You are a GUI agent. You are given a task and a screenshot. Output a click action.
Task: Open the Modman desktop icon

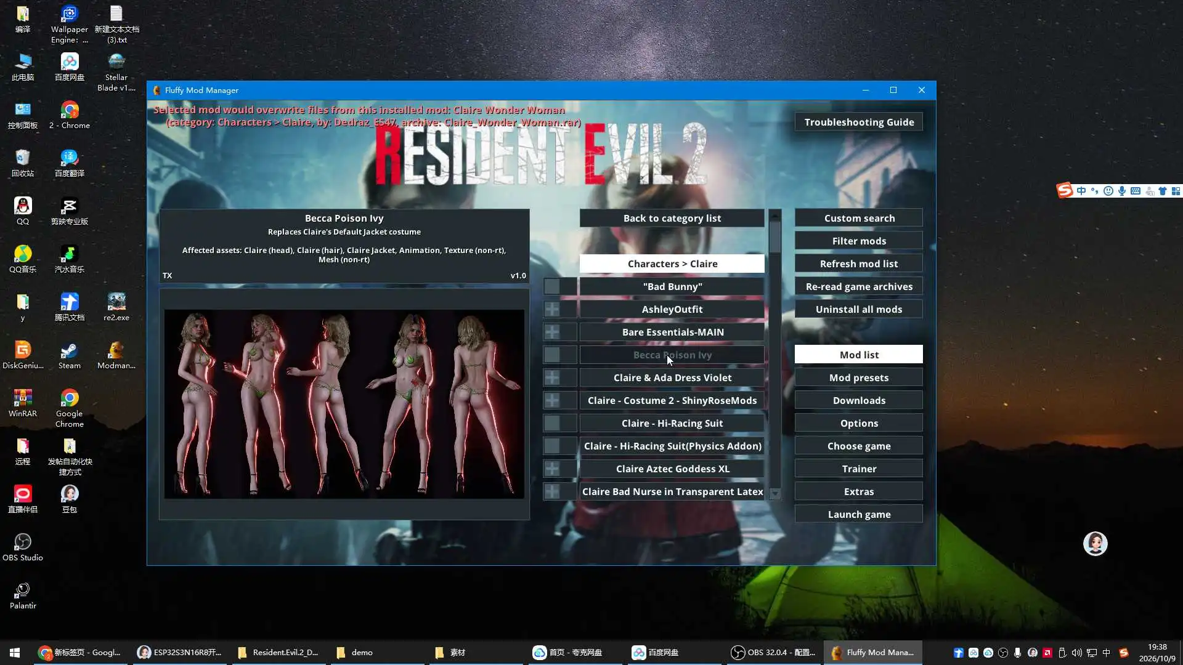click(x=116, y=356)
